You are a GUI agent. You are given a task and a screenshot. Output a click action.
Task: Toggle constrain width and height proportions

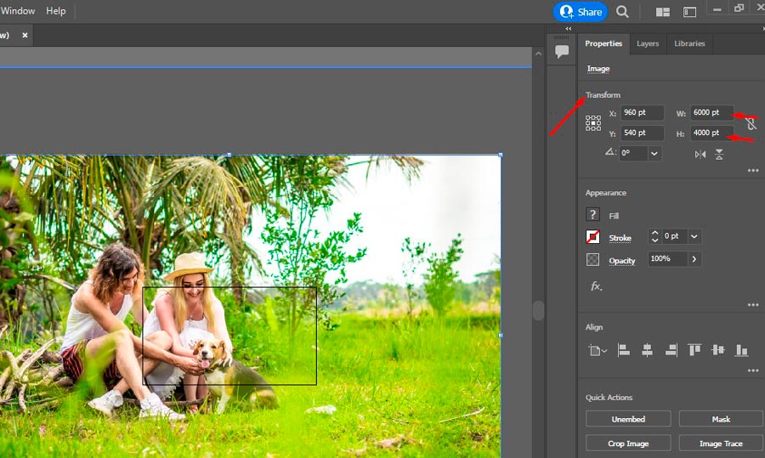point(751,123)
